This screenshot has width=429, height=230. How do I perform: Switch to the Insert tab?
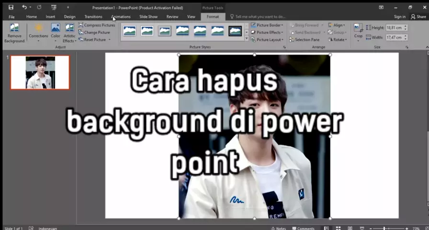pyautogui.click(x=50, y=17)
